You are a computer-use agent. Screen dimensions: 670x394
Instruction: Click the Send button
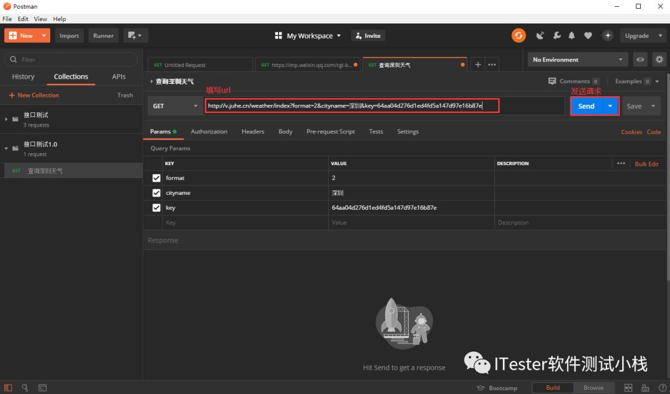point(586,106)
